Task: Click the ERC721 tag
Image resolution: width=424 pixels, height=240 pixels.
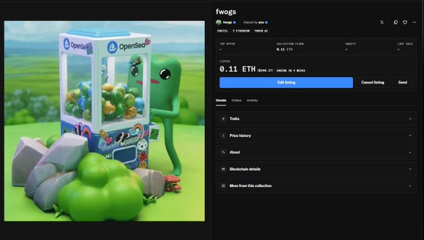Action: (x=222, y=31)
